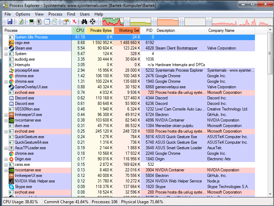Click the Discord.exe icon with PID 4344

click(x=11, y=98)
